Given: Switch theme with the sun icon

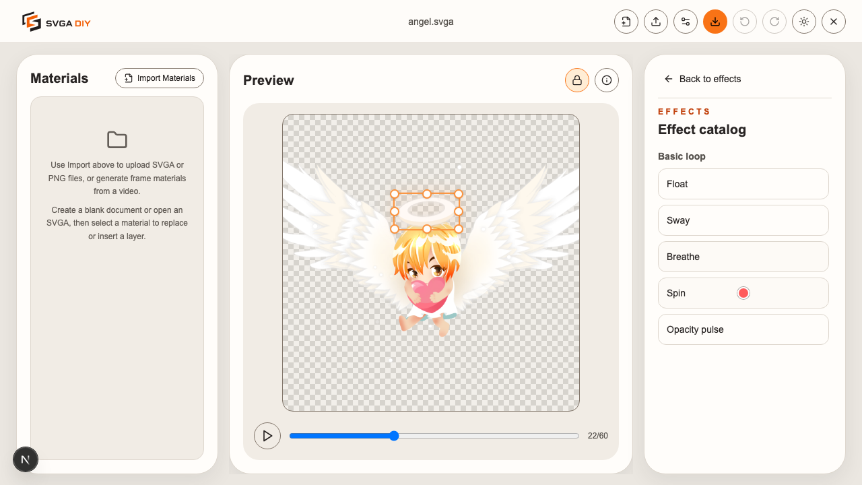Looking at the screenshot, I should [804, 22].
